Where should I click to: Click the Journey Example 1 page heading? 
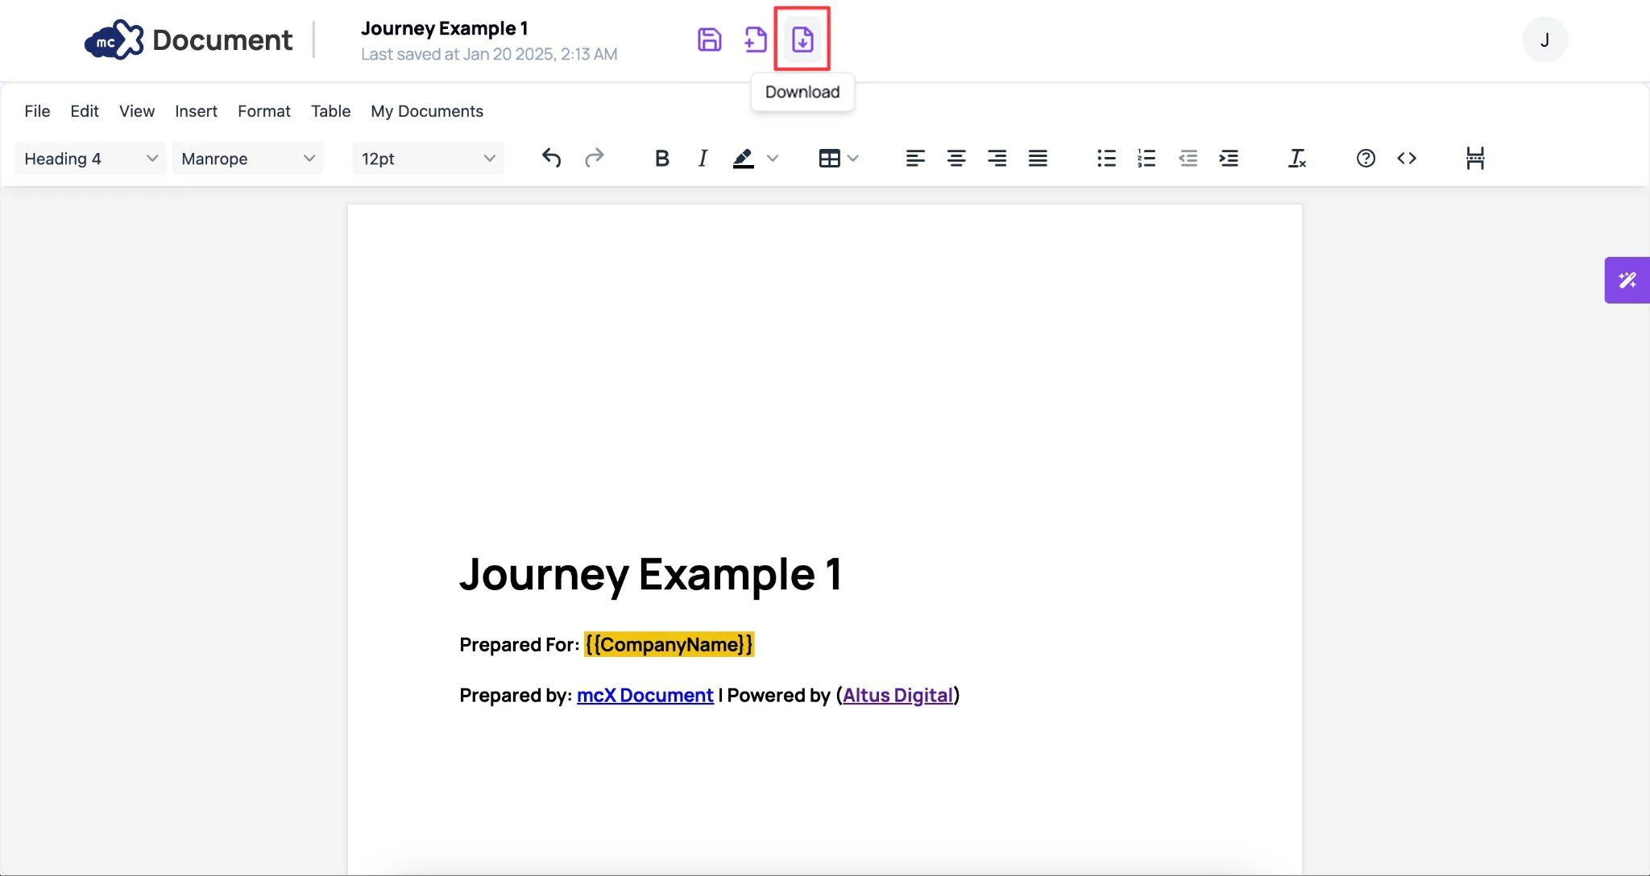pyautogui.click(x=651, y=575)
